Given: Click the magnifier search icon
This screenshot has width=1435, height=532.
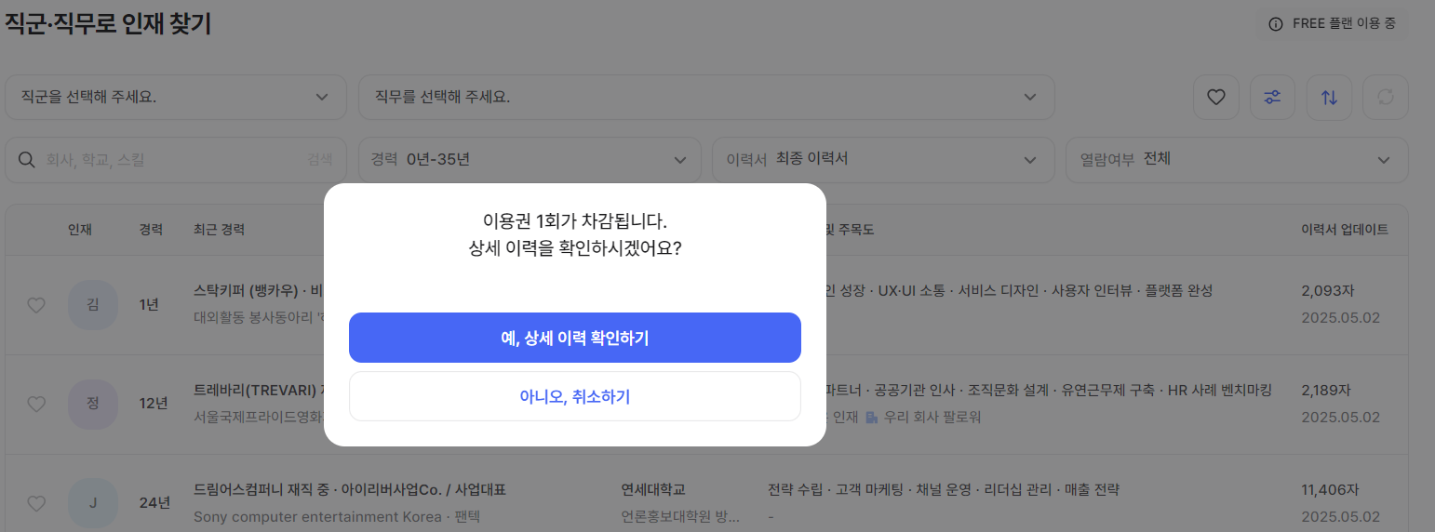Looking at the screenshot, I should point(26,160).
